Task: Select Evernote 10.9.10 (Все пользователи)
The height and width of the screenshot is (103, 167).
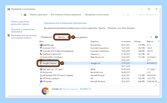Action: tap(98, 51)
